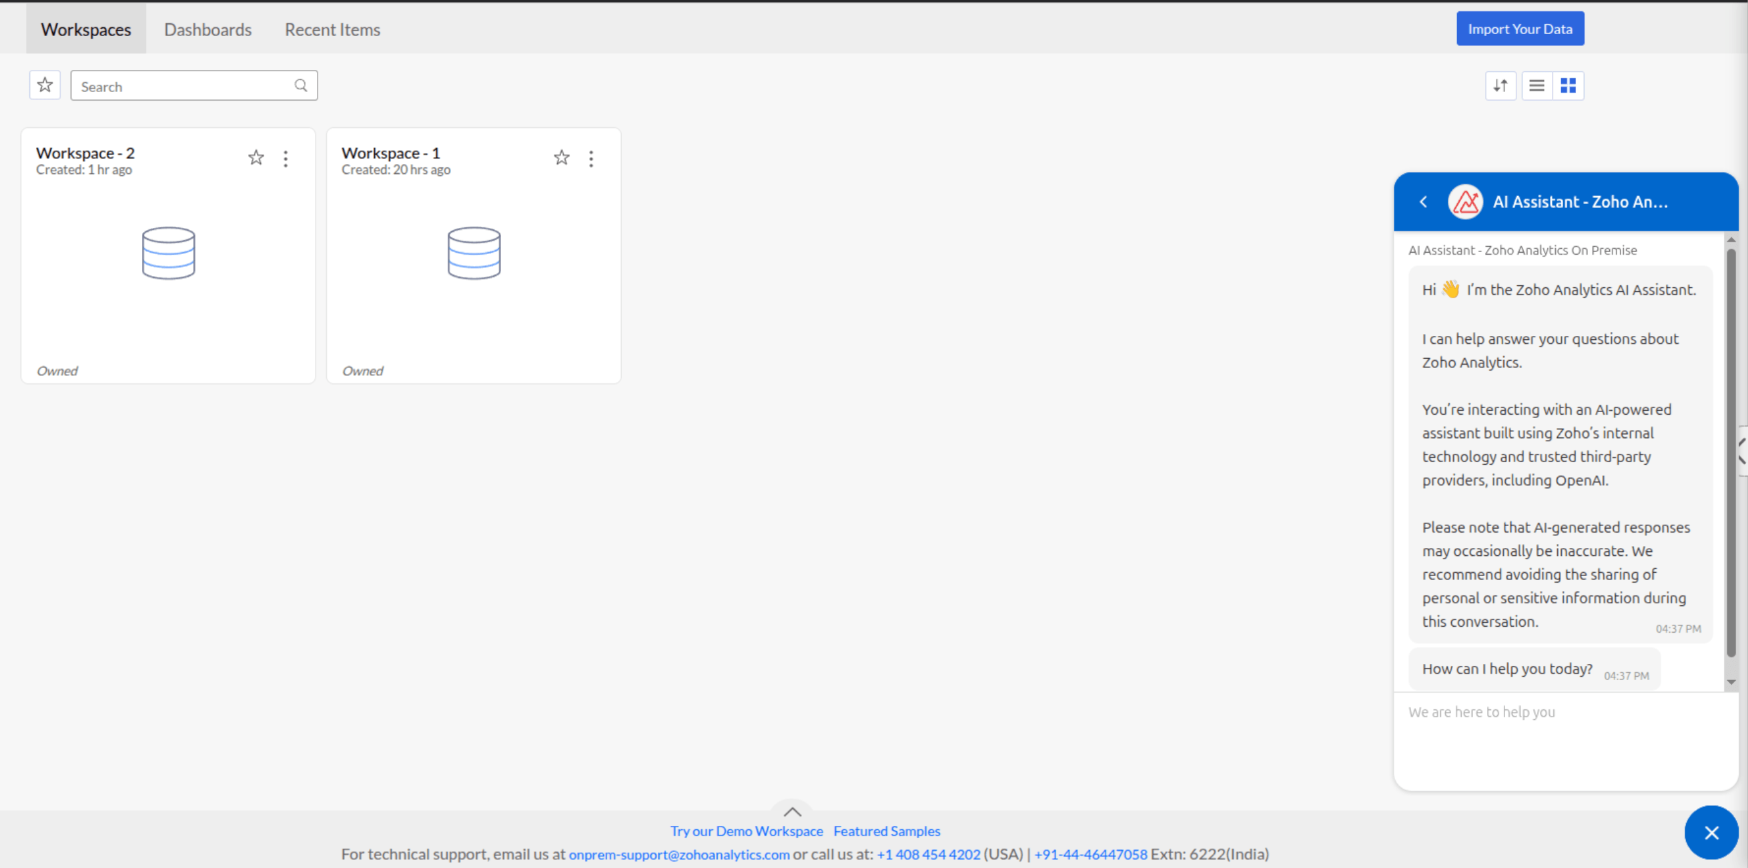Open the Recent Items tab

[332, 29]
